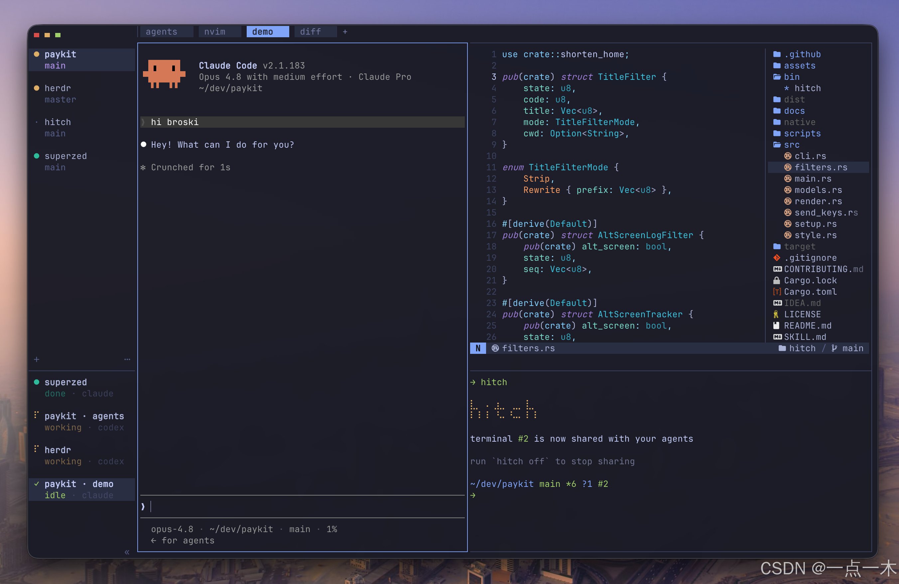The height and width of the screenshot is (584, 899).
Task: Select the demo tab
Action: 267,32
